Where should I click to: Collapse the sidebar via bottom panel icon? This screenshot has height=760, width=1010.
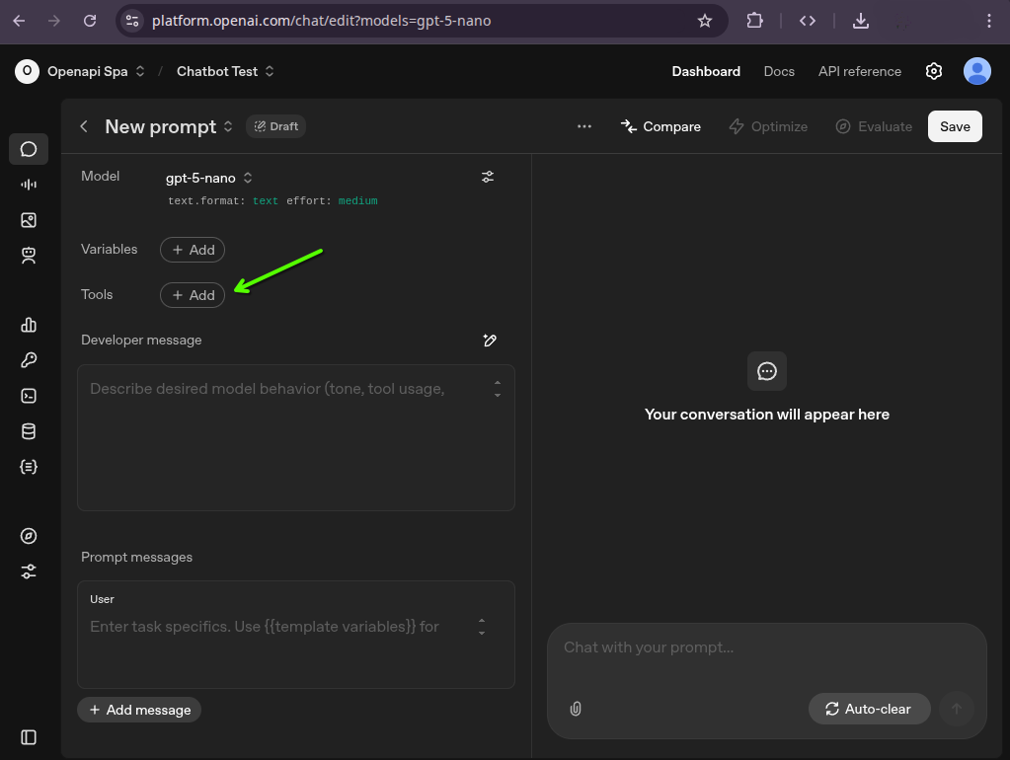point(28,737)
